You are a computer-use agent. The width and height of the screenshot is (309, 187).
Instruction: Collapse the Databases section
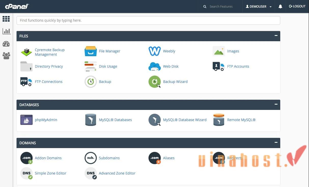pos(276,104)
